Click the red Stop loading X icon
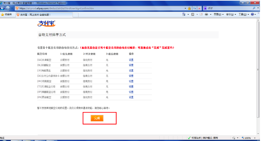Screen dimensions: 261x141 point(199,8)
